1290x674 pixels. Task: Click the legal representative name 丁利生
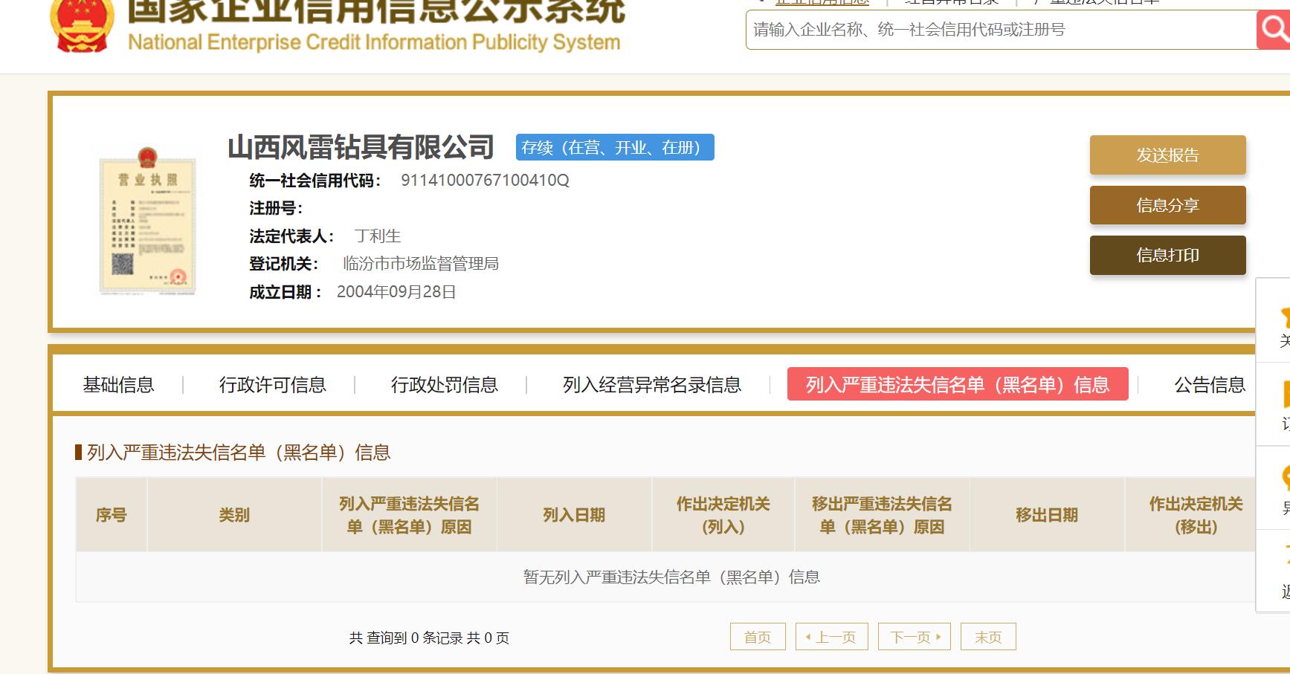[378, 236]
